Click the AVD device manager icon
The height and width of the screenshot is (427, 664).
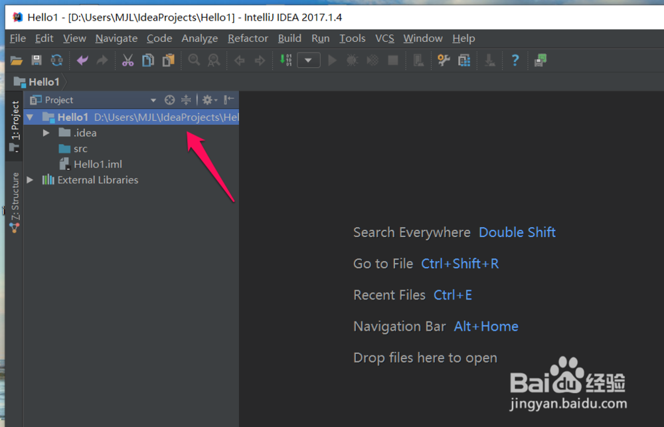click(418, 60)
